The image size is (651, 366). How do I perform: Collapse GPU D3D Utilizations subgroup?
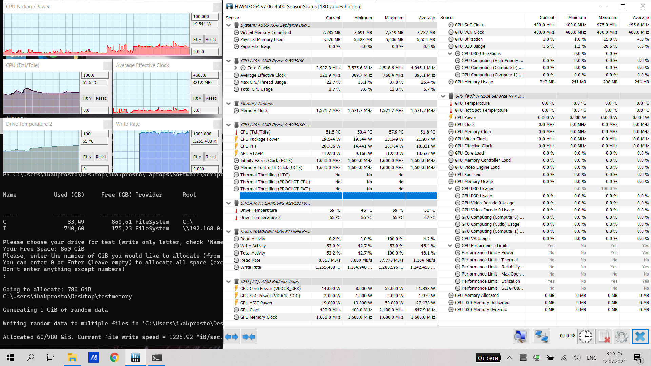coord(450,54)
